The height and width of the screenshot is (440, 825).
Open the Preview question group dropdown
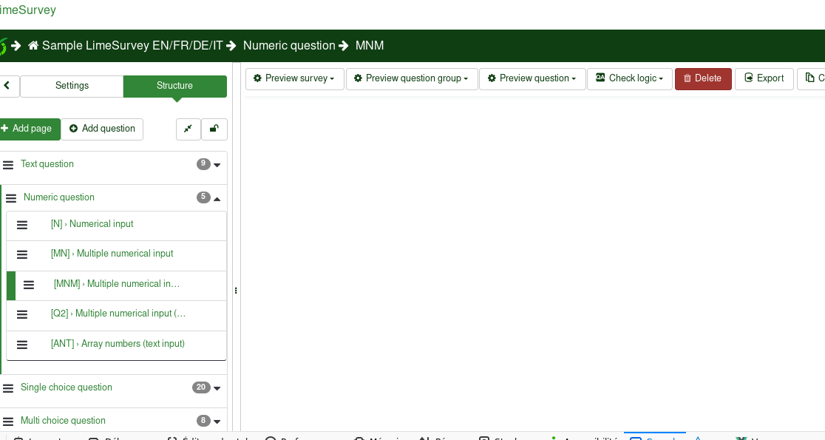412,78
